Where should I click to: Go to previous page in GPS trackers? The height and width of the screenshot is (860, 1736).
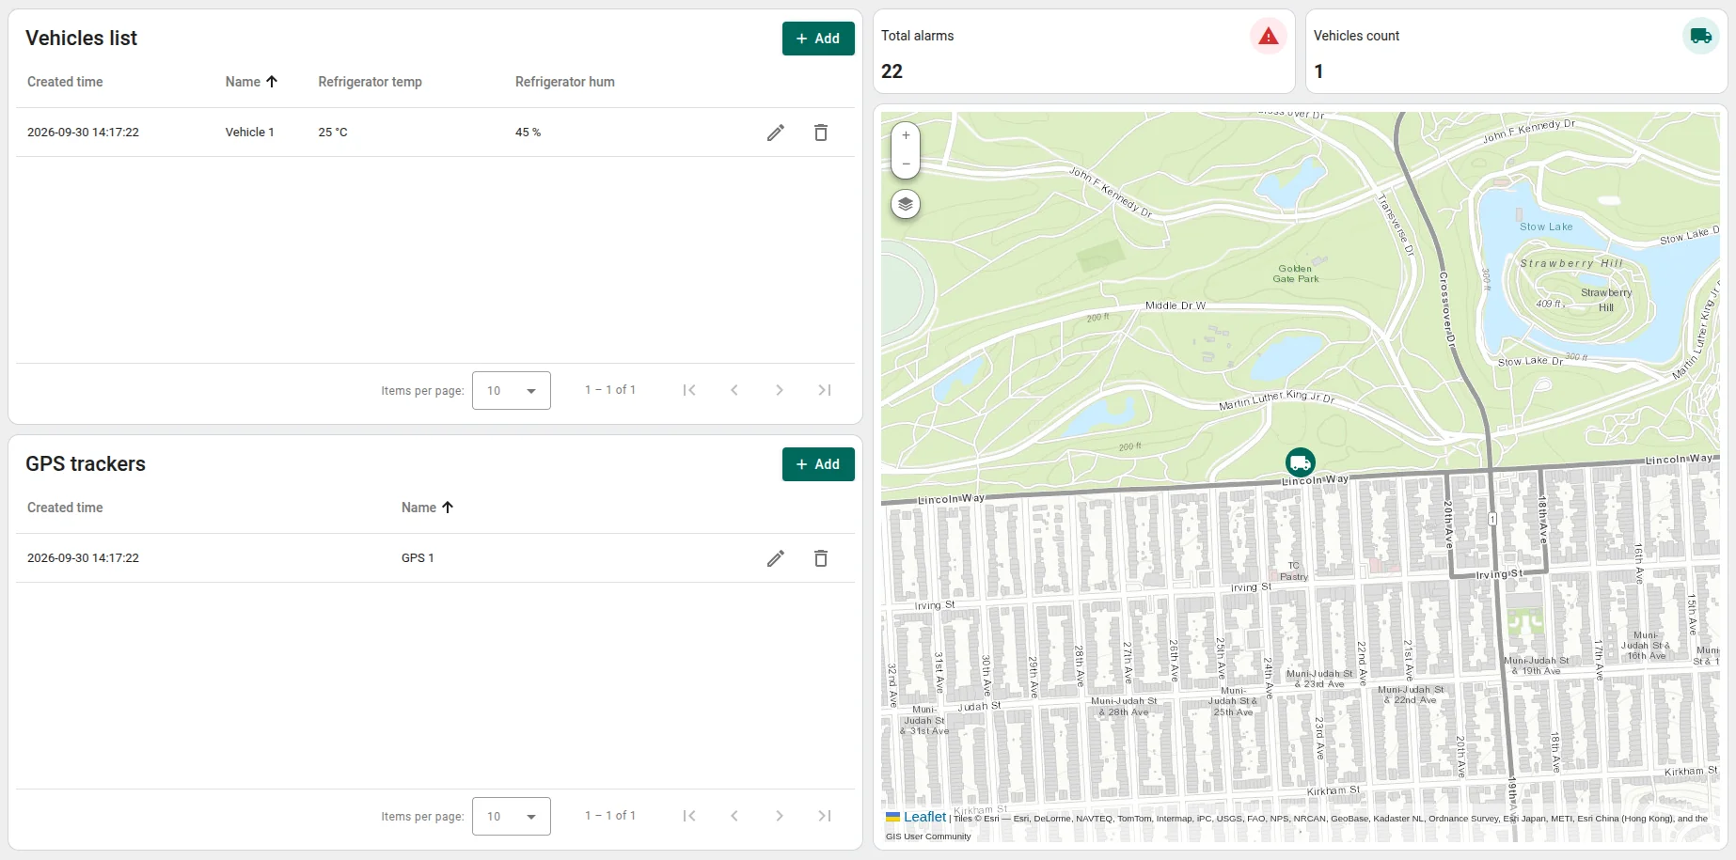(x=734, y=816)
